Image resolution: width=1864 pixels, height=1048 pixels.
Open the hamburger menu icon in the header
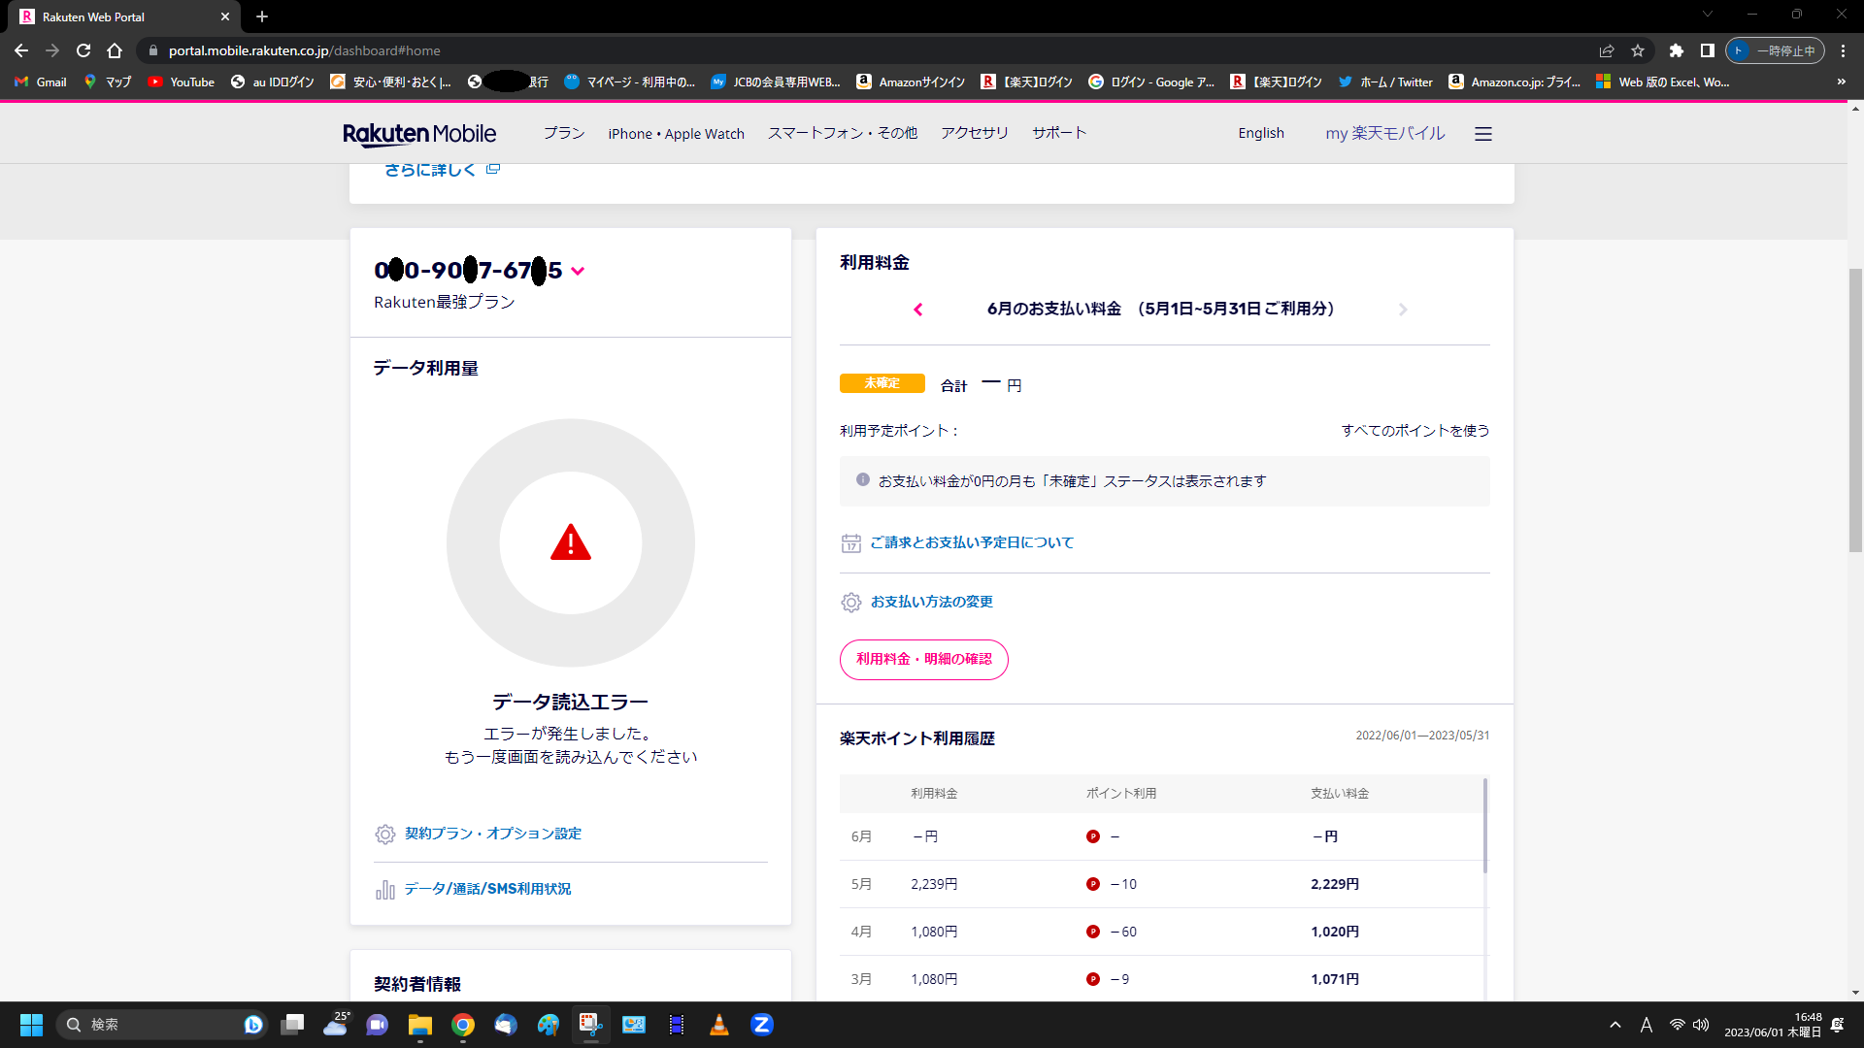[1482, 134]
